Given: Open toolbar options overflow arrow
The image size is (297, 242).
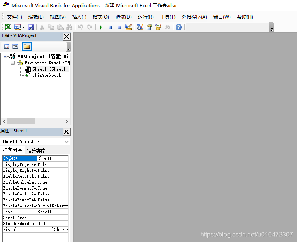Looking at the screenshot, I should click(272, 28).
